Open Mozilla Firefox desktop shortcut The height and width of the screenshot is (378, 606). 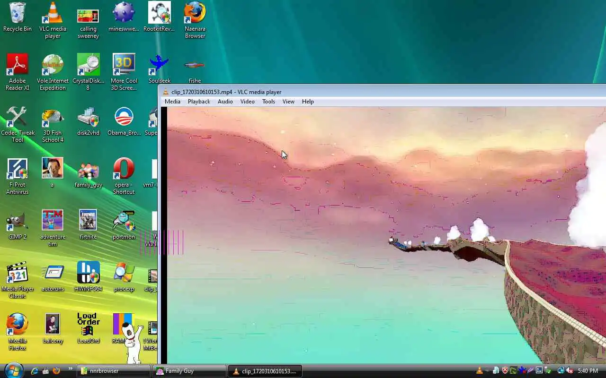18,333
